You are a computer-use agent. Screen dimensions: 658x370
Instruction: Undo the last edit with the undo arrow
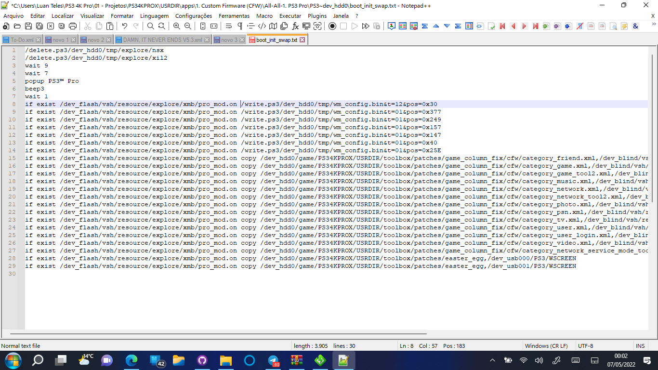[x=124, y=26]
